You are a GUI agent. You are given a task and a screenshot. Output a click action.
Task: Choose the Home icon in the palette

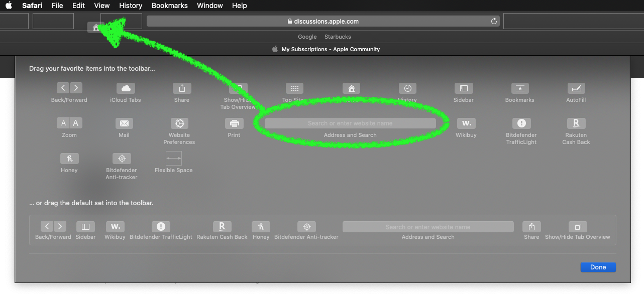(x=351, y=88)
